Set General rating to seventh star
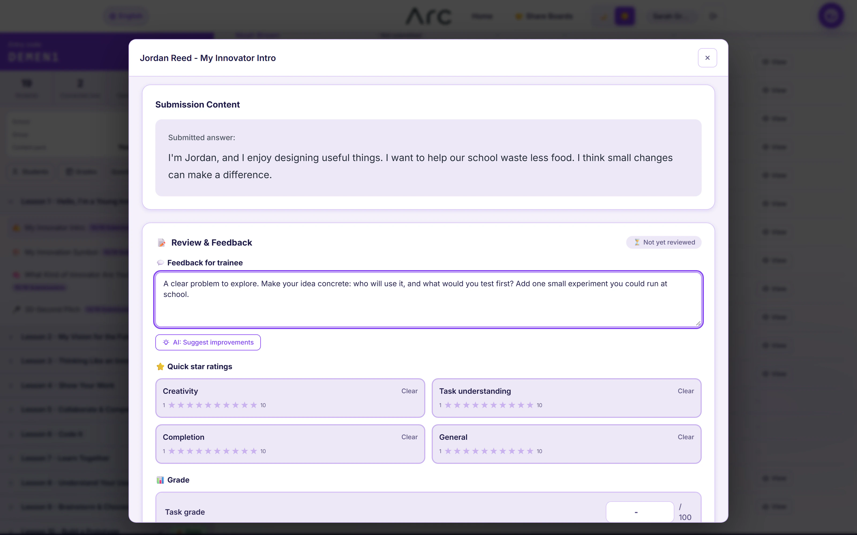The image size is (857, 535). point(502,451)
